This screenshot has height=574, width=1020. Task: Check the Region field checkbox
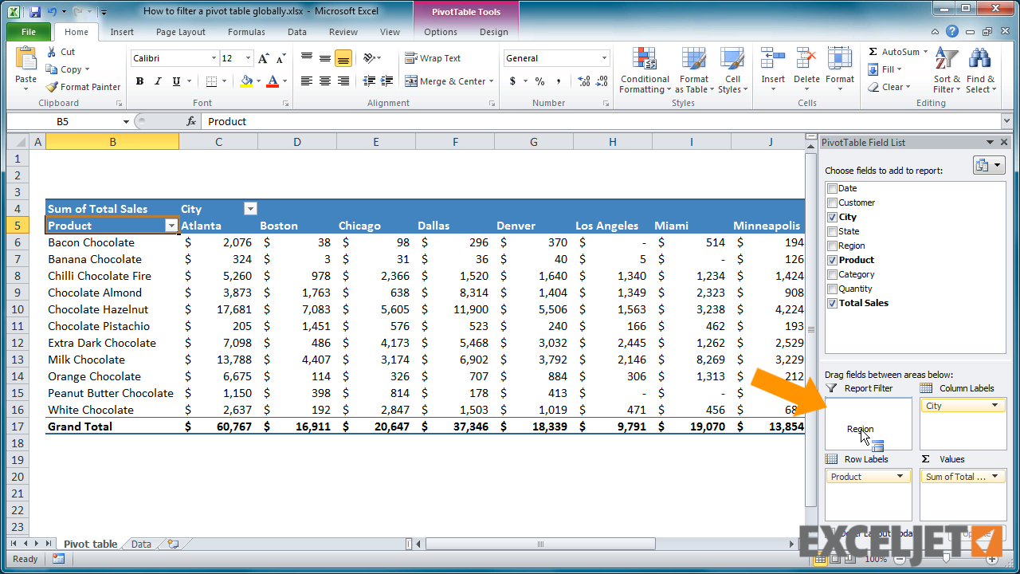click(833, 246)
